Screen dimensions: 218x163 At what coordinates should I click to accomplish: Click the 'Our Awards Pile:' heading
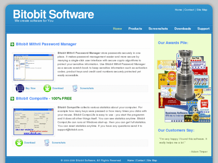[x=173, y=43]
